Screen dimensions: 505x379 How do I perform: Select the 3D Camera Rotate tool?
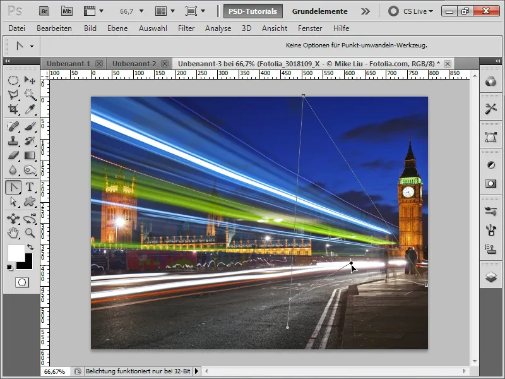[30, 219]
